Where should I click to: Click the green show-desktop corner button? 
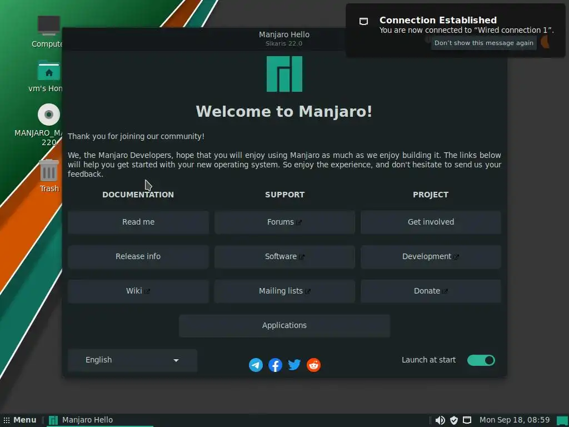click(x=562, y=420)
